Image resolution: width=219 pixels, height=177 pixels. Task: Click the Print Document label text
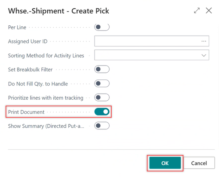coord(26,112)
